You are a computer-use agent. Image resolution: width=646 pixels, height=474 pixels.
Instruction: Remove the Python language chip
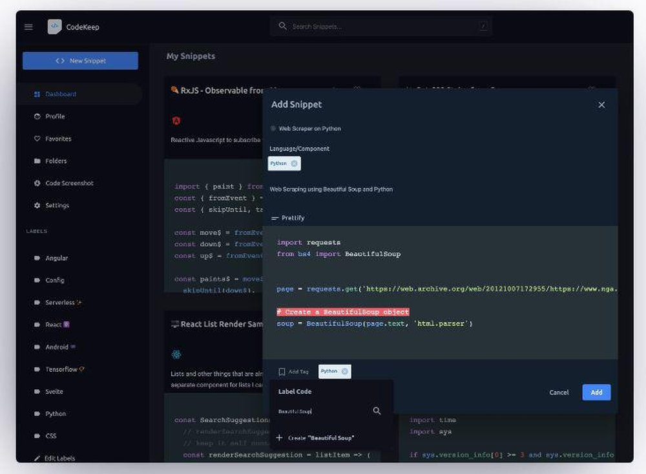coord(294,164)
